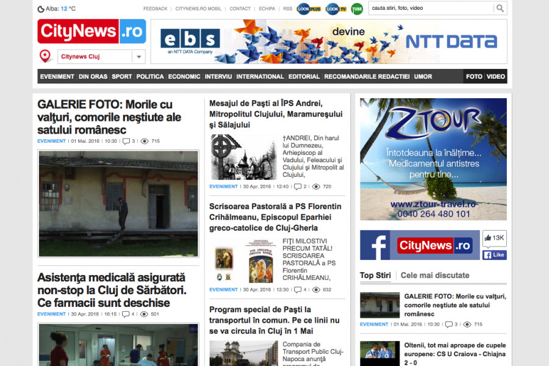Open Mesajul de Paști al ÎPS Andrei headline

click(276, 114)
